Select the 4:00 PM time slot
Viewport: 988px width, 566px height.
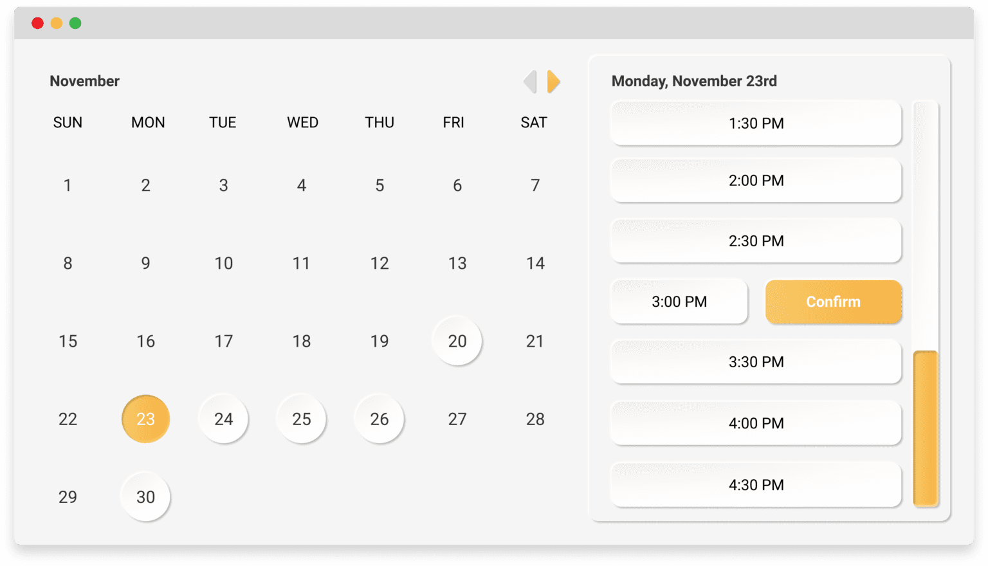tap(756, 423)
